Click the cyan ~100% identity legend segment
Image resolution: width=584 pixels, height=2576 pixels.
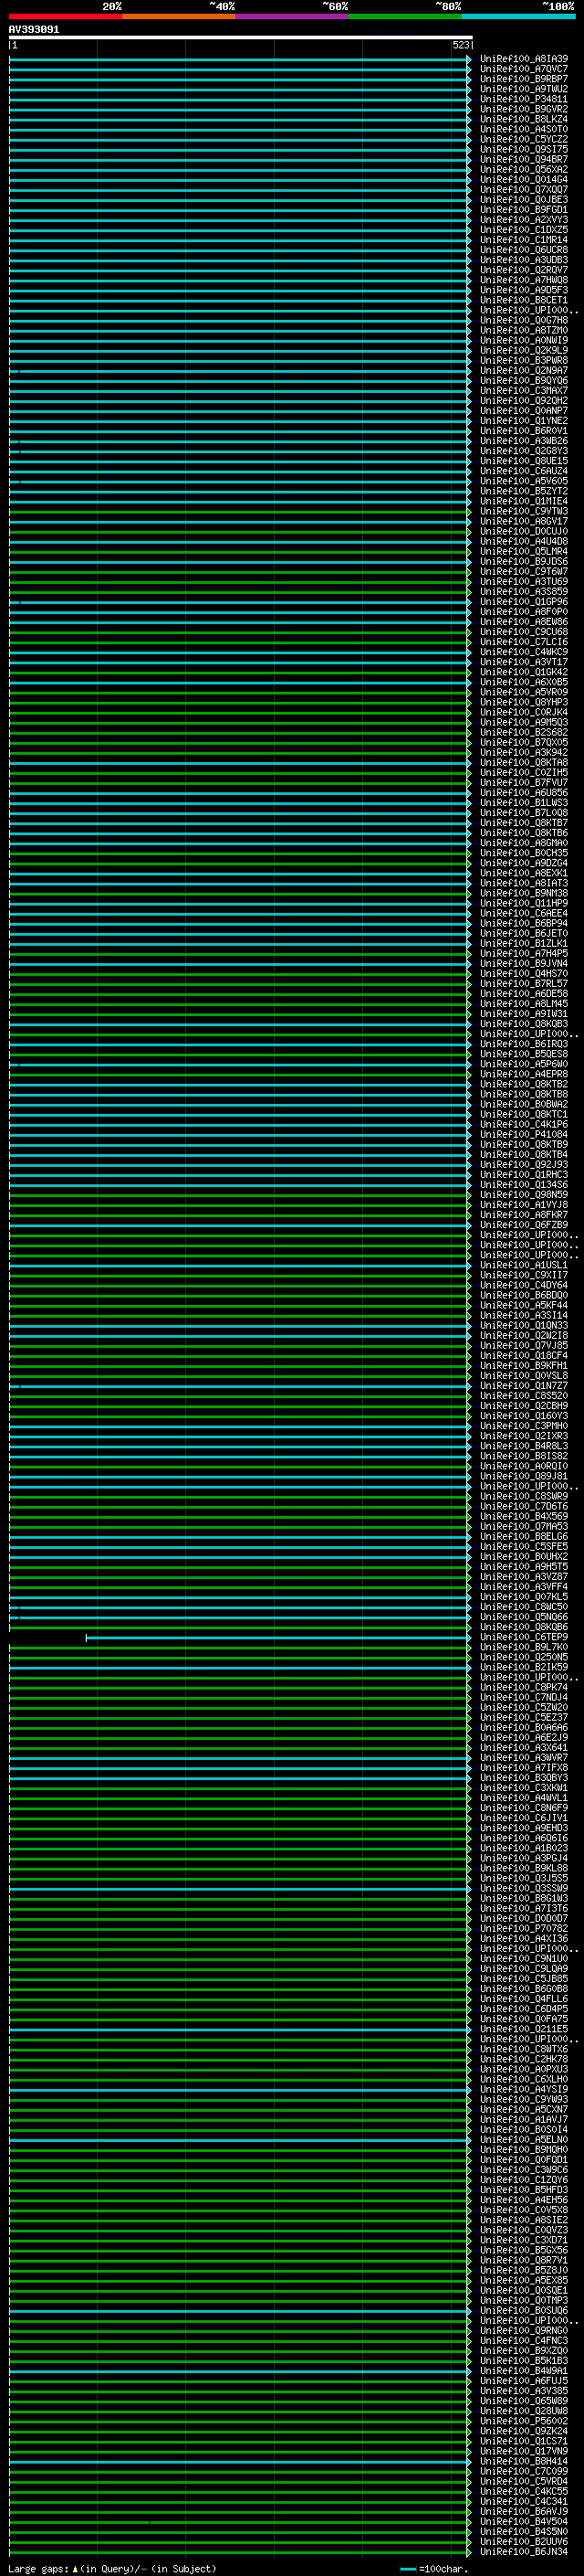coord(518,16)
